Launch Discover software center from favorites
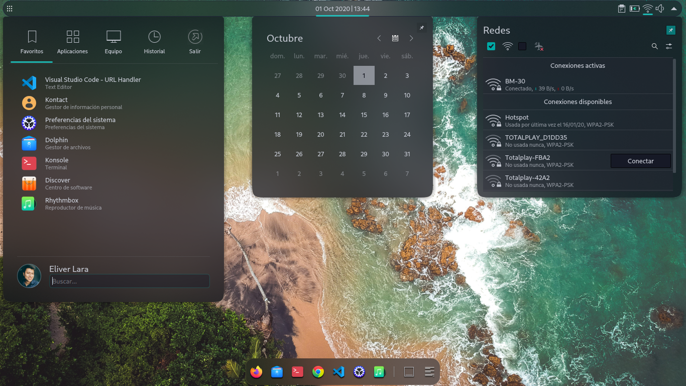Image resolution: width=686 pixels, height=386 pixels. point(114,183)
